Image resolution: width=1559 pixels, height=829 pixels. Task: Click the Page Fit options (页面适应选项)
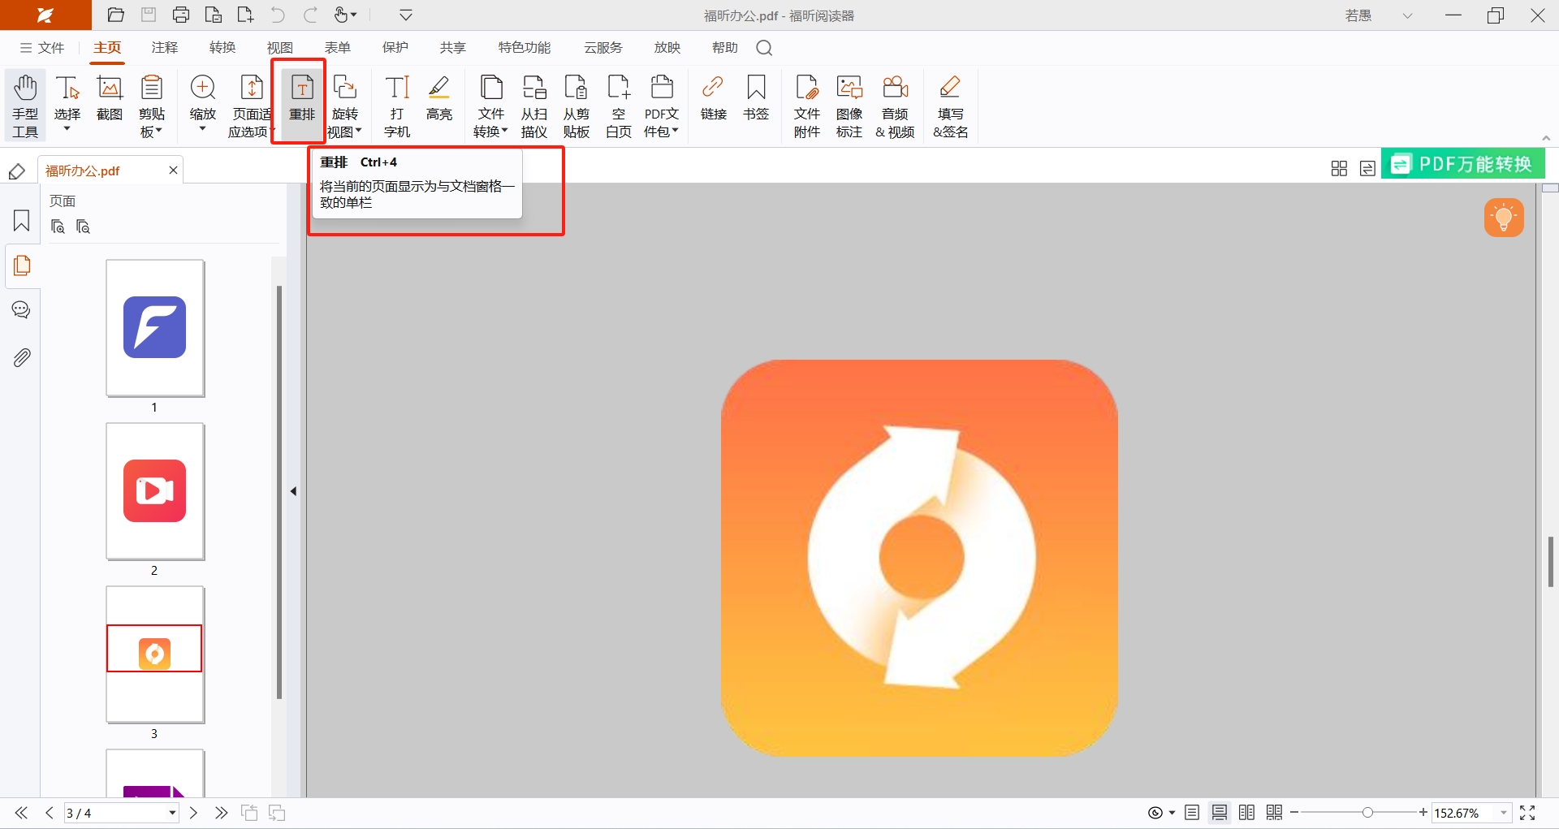pyautogui.click(x=251, y=106)
